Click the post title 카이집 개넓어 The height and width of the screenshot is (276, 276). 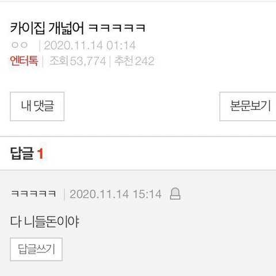pyautogui.click(x=47, y=28)
